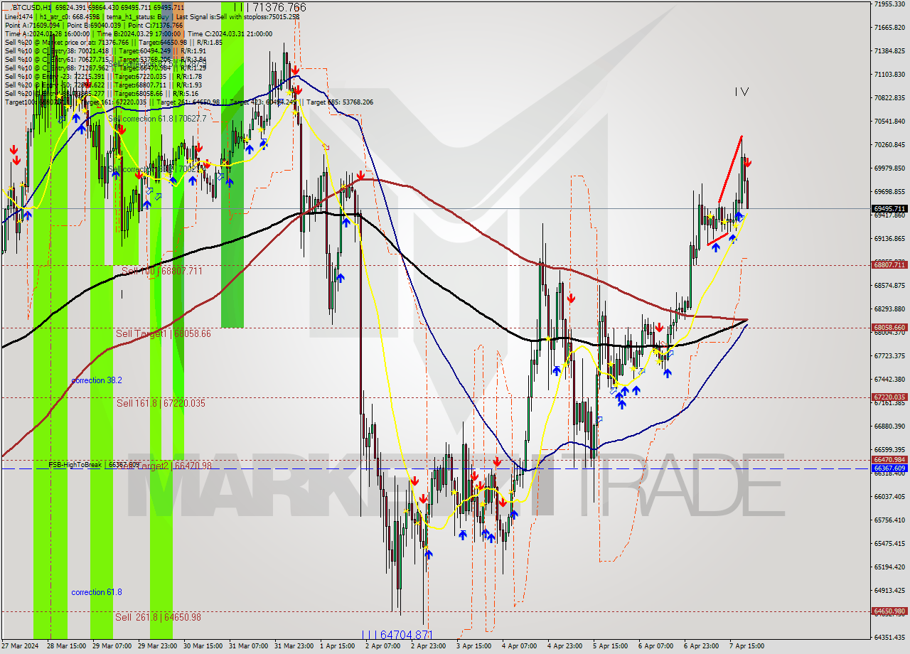This screenshot has height=654, width=910.
Task: Click the 'Target100' targets info line
Action: point(189,102)
